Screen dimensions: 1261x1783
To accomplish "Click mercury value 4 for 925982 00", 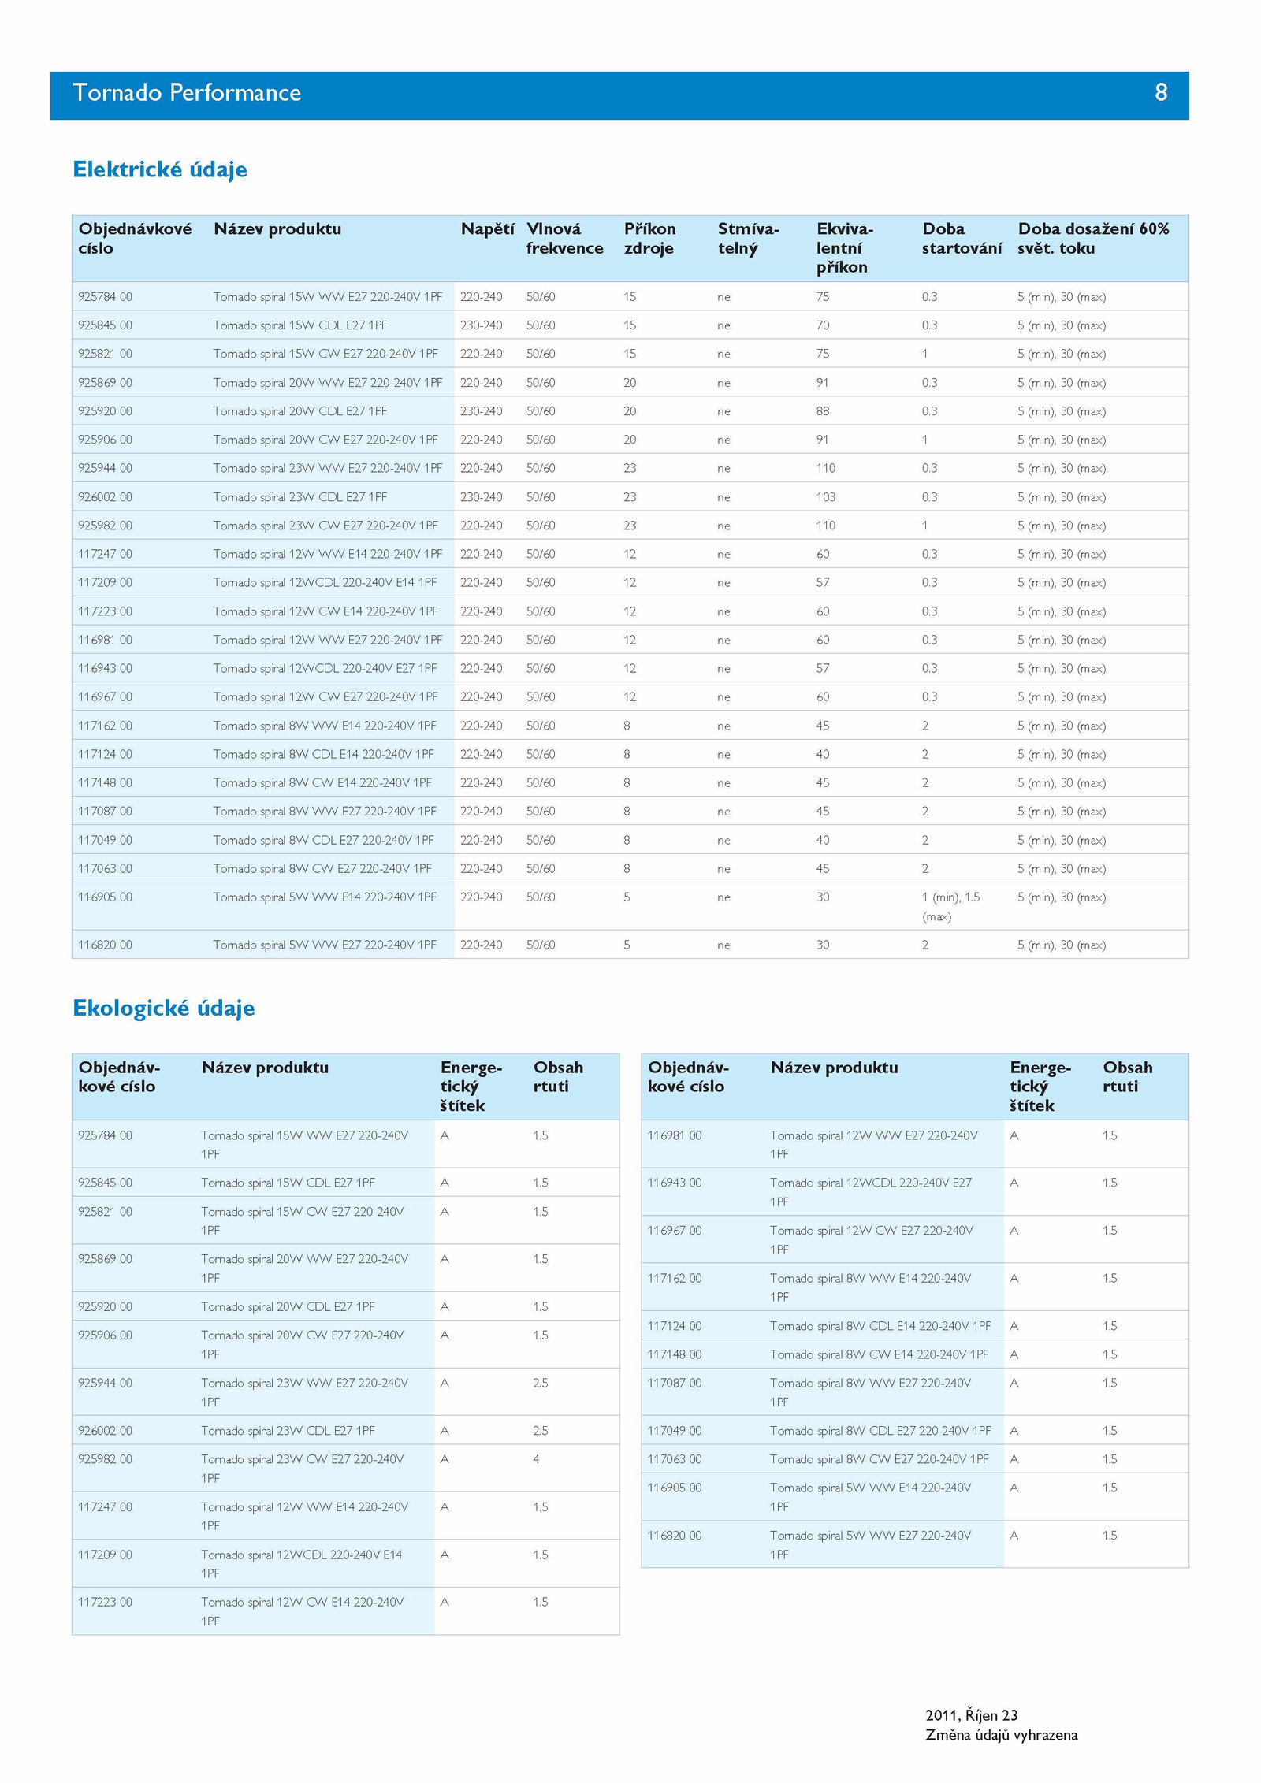I will 536,1459.
